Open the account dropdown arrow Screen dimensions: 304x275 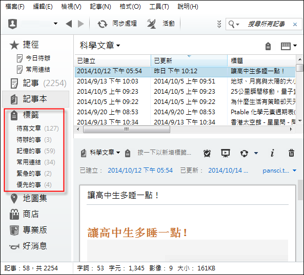pos(55,24)
